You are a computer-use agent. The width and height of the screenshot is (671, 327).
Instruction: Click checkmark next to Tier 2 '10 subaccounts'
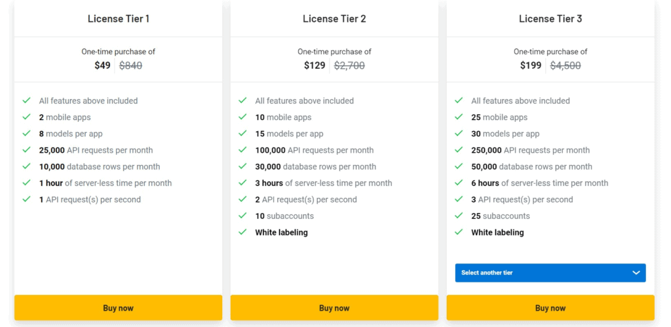[243, 216]
